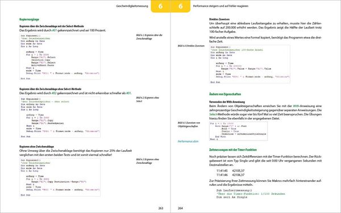This screenshot has width=341, height=213.
Task: Click the heading "Zeitmessungen mit der Timer-Funktion"
Action: (233, 150)
